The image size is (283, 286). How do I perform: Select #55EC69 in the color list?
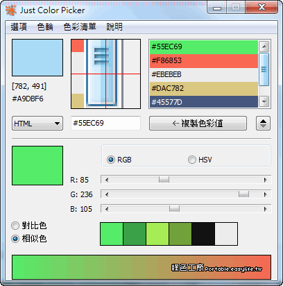(x=204, y=47)
